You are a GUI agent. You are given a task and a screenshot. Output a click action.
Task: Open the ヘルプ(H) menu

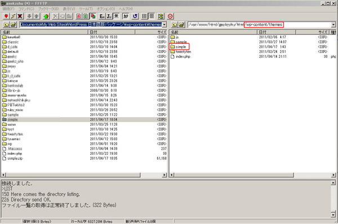coord(126,9)
